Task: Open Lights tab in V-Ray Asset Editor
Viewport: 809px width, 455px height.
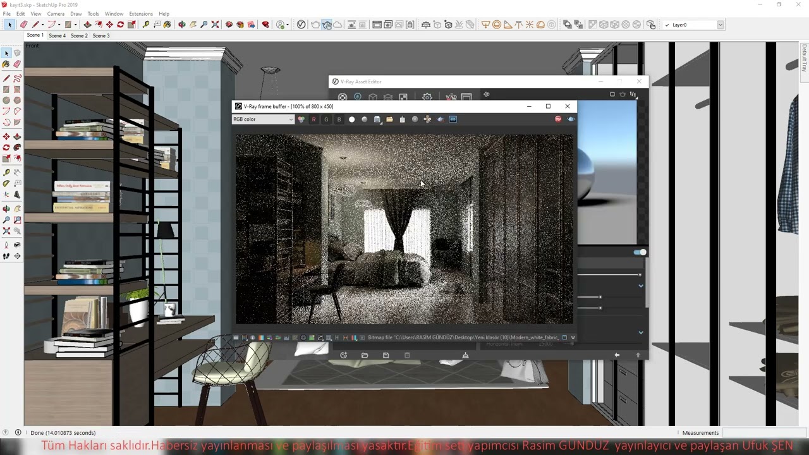Action: (358, 97)
